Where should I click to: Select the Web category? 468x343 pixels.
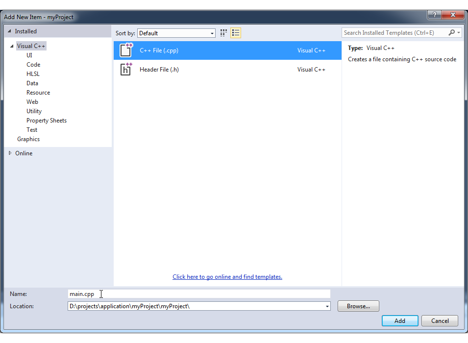coord(32,102)
